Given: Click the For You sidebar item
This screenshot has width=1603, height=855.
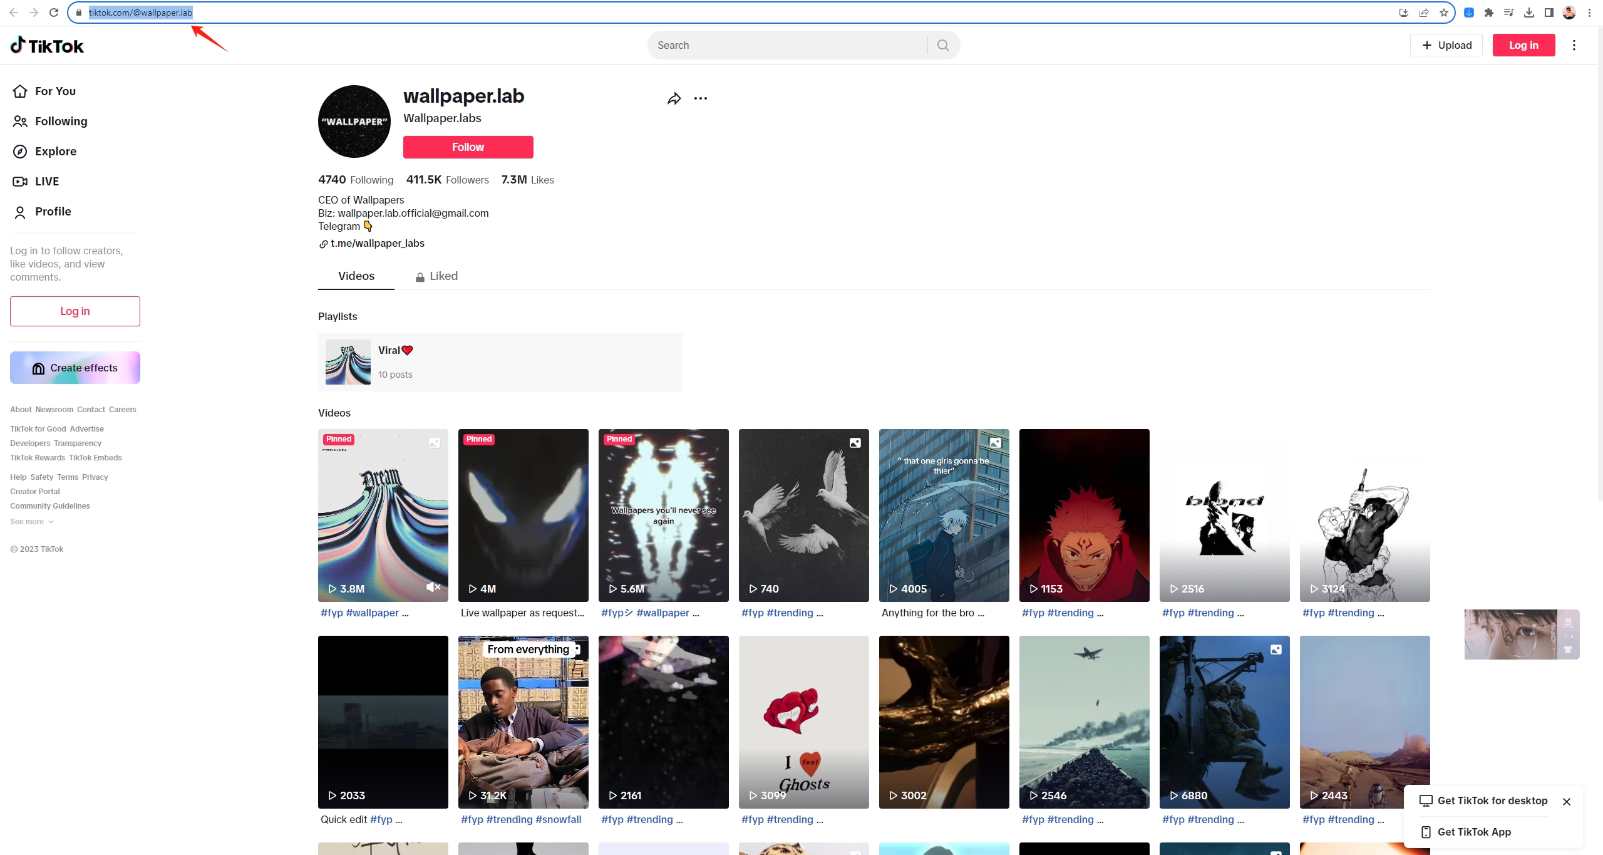Looking at the screenshot, I should pos(55,90).
